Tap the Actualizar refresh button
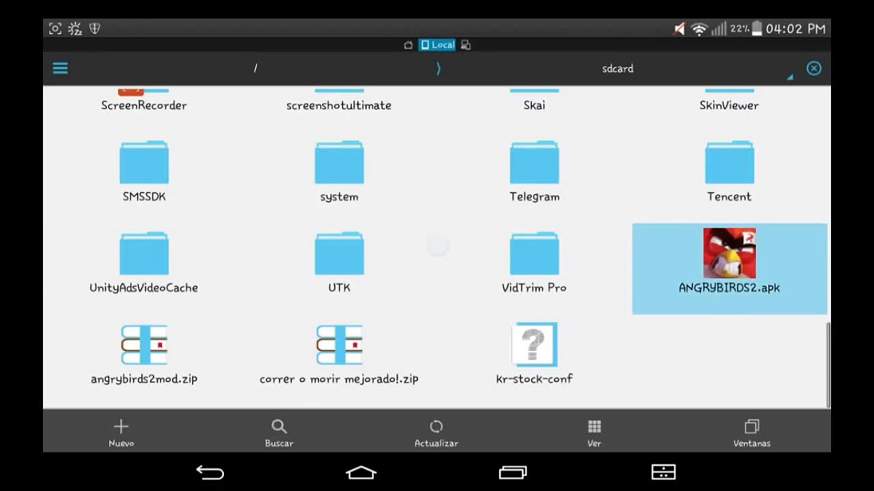Screen dimensions: 874x491 (x=436, y=432)
